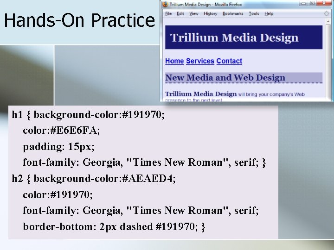Open the View menu in Firefox
This screenshot has height=250, width=334.
194,14
